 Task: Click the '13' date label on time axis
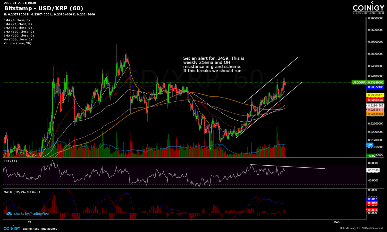coord(29,222)
